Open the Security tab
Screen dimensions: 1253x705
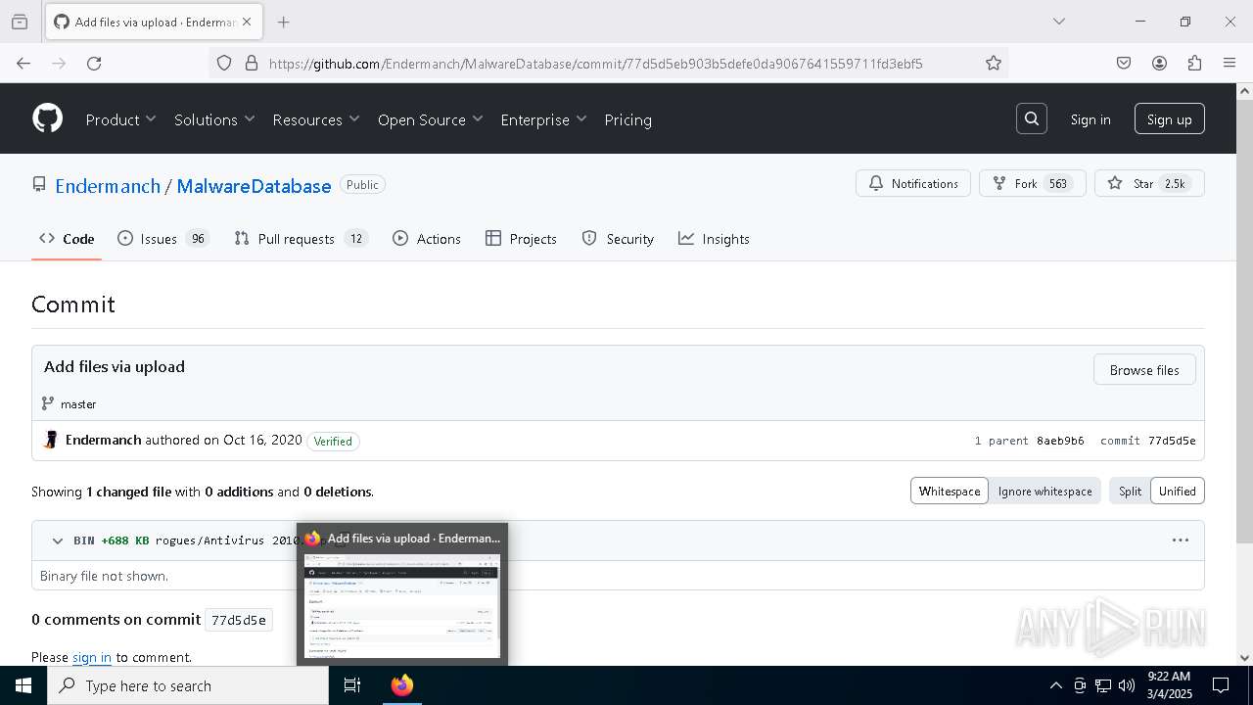[618, 239]
